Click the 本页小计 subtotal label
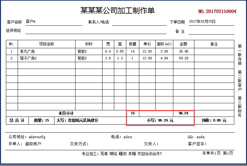 point(66,113)
